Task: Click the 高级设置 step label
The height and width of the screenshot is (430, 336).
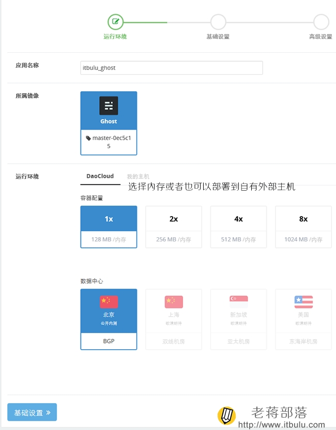Action: click(320, 36)
